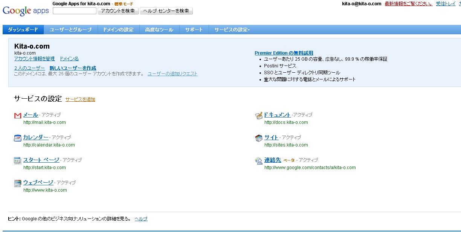This screenshot has height=232, width=461.
Task: Click the web page icon beside ウェブページ
Action: click(x=17, y=183)
